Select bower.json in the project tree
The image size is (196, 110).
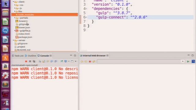(x=23, y=28)
